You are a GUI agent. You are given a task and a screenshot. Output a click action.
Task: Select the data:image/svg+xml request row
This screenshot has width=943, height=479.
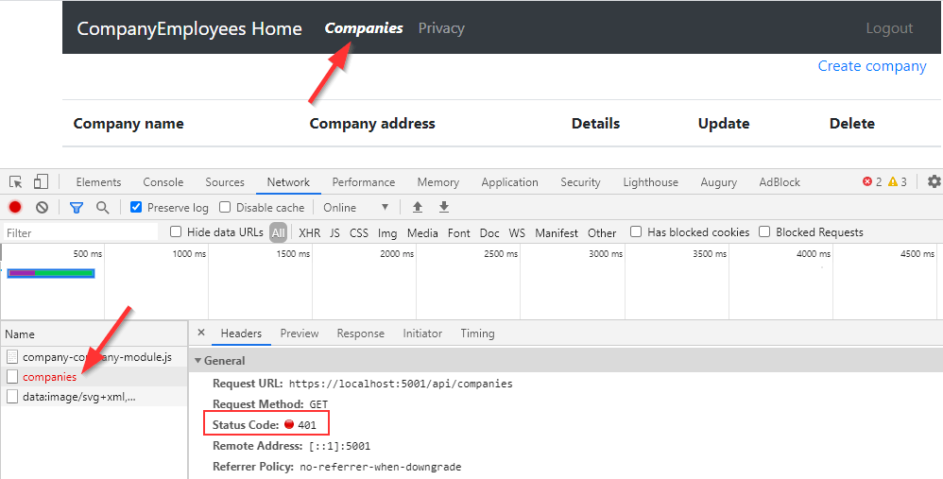click(x=94, y=397)
